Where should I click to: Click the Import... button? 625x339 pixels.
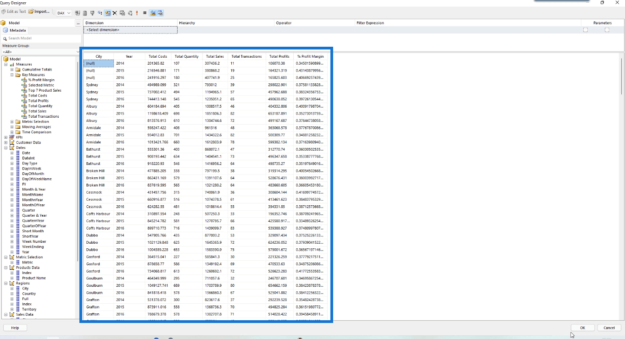39,11
